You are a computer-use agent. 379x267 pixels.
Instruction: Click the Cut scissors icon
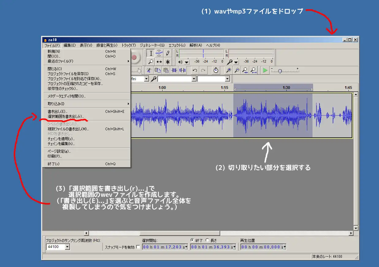(149, 70)
